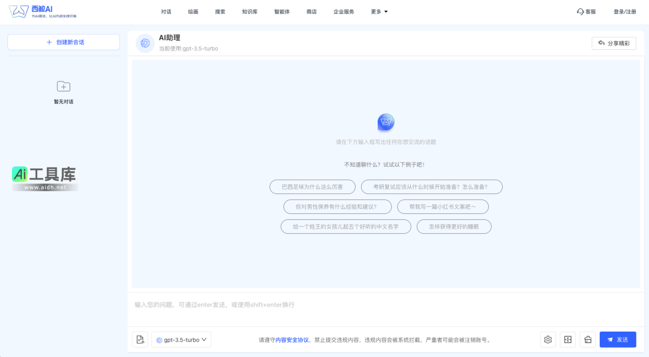This screenshot has height=357, width=649.
Task: Open the gpt-3.5-turbo model dropdown
Action: coord(181,339)
